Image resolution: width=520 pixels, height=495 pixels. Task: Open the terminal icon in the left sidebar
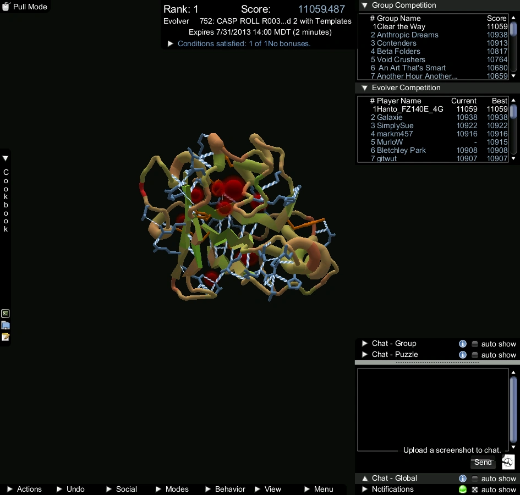coord(6,313)
